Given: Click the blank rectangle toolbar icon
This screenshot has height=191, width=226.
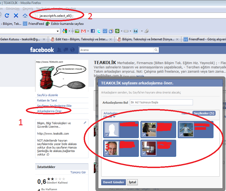Looking at the screenshot, I should coord(126,31).
